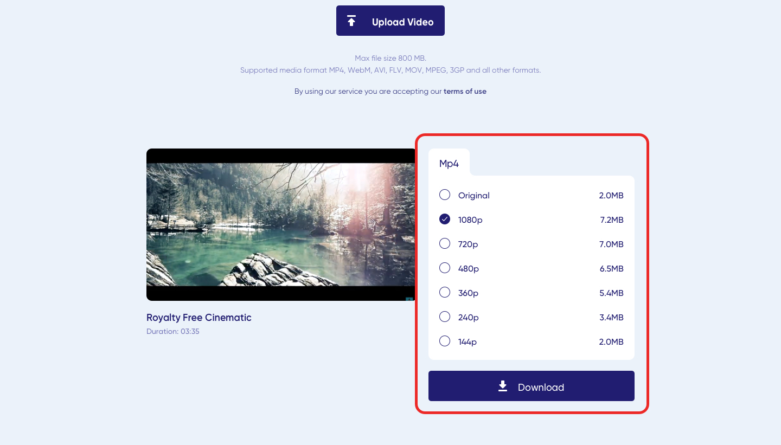Open the terms of use link
Screen dimensions: 781x445
(x=465, y=91)
